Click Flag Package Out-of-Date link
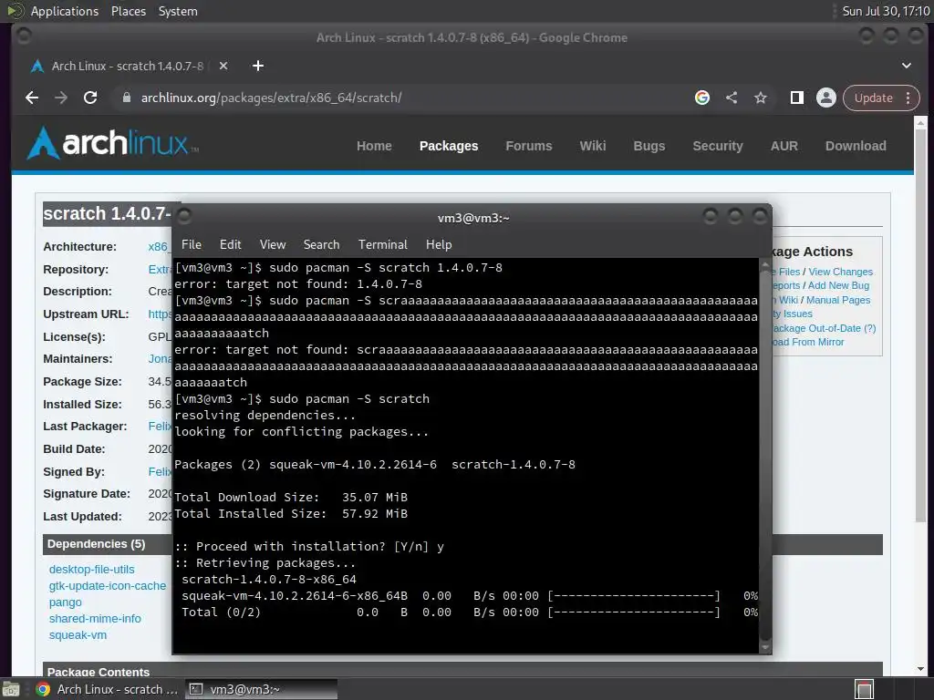Screen dimensions: 934x700 824,328
